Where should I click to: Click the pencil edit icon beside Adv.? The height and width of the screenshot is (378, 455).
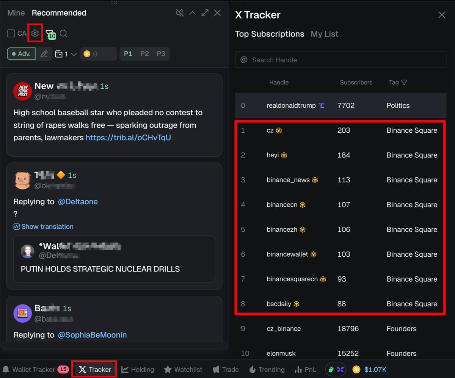click(x=44, y=54)
